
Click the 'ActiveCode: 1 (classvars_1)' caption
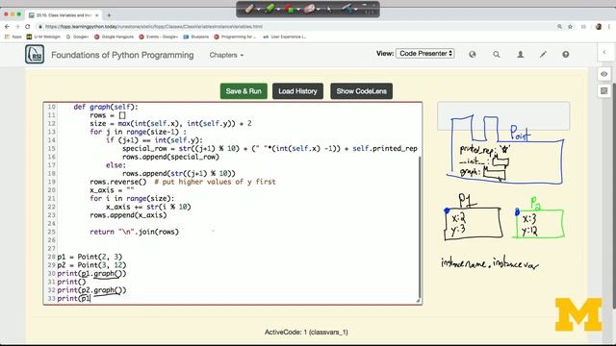pyautogui.click(x=306, y=332)
